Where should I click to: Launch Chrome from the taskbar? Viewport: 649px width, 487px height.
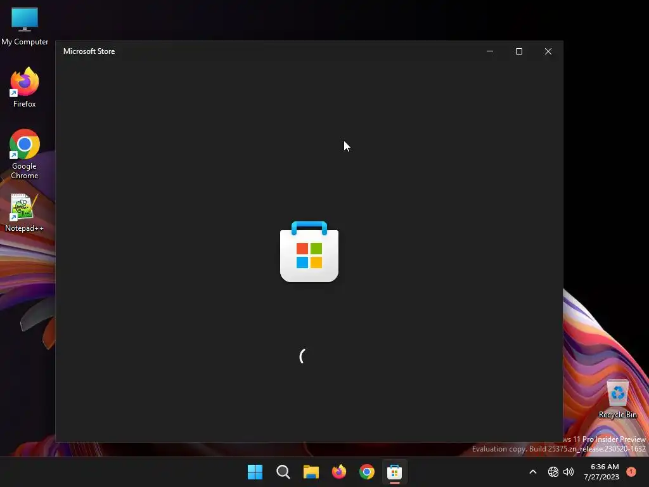click(367, 472)
